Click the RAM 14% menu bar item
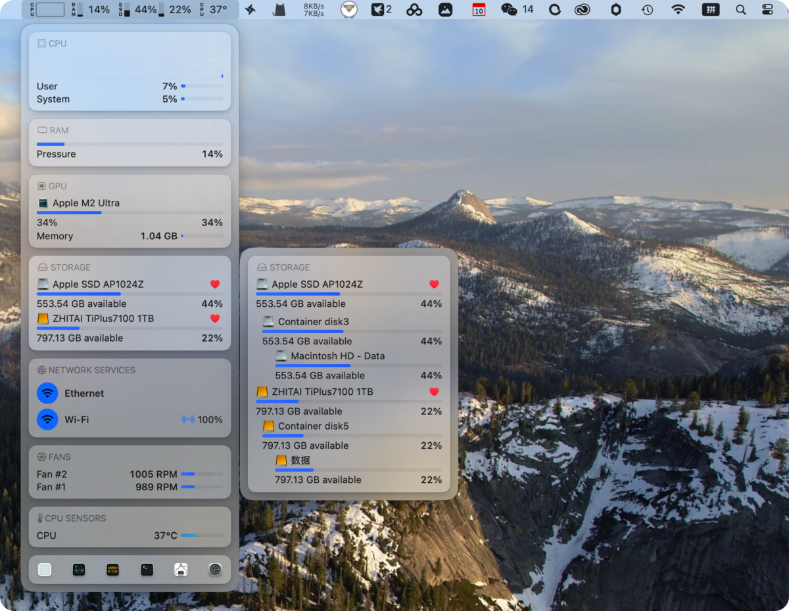Viewport: 789px width, 611px height. [91, 10]
